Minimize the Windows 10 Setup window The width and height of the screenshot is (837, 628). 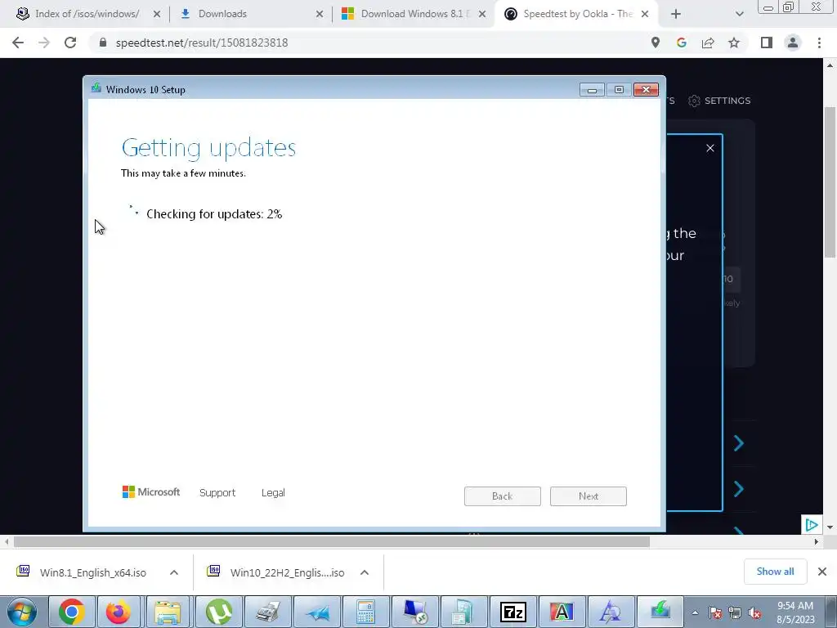(592, 90)
